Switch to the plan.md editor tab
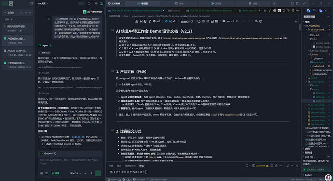Image resolution: width=333 pixels, height=181 pixels. [x=174, y=11]
